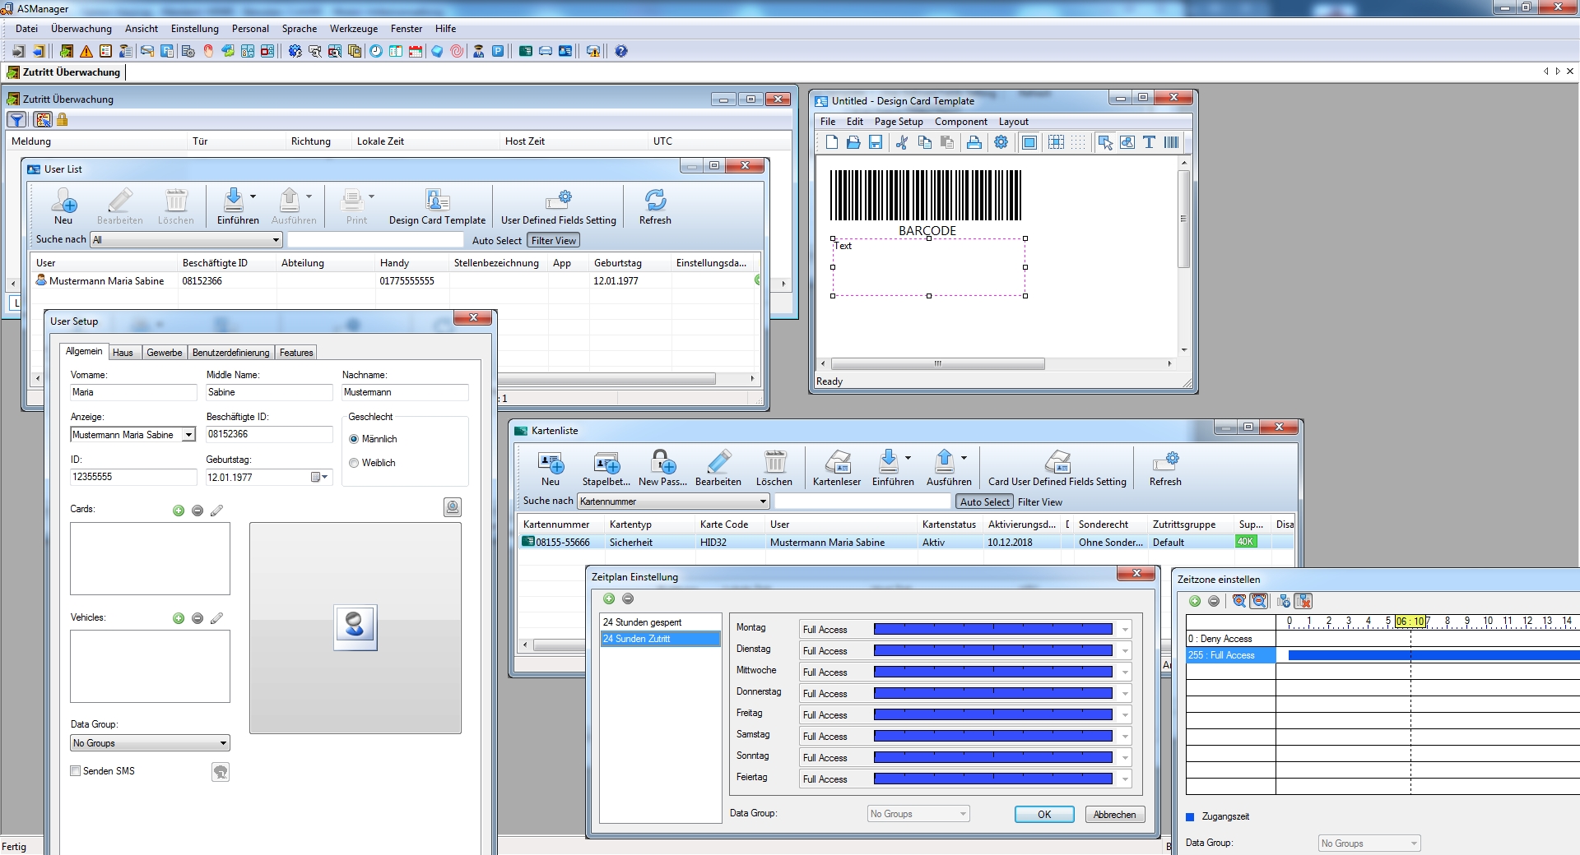
Task: Click the text tool in card designer
Action: (1149, 142)
